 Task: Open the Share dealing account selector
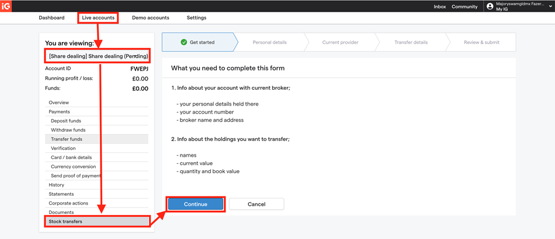point(98,57)
